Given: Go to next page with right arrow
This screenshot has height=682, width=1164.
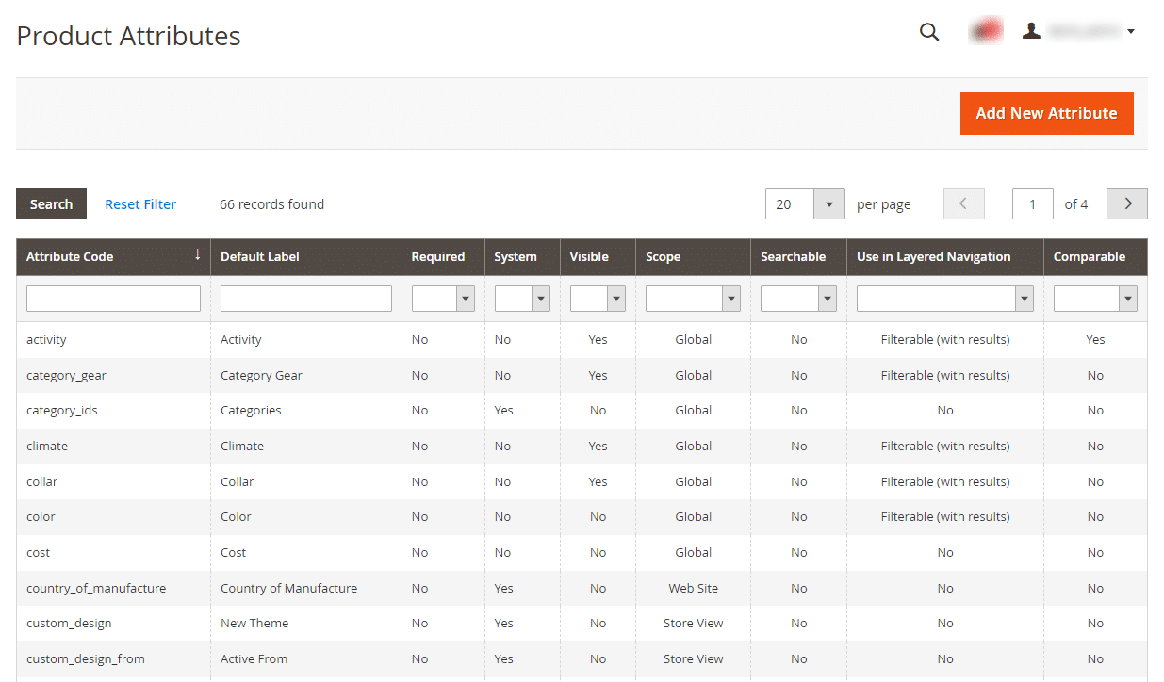Looking at the screenshot, I should pyautogui.click(x=1126, y=203).
